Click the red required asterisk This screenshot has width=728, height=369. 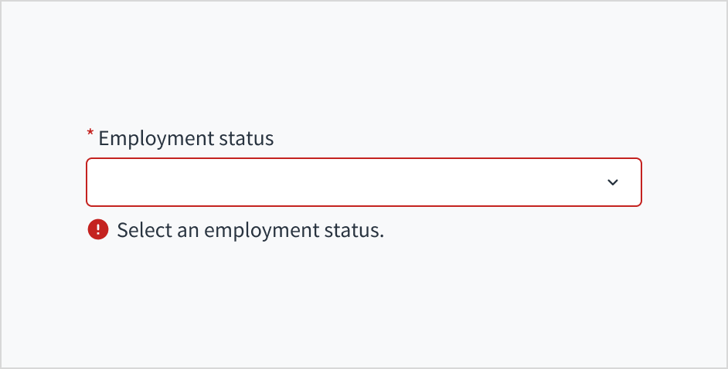(90, 135)
